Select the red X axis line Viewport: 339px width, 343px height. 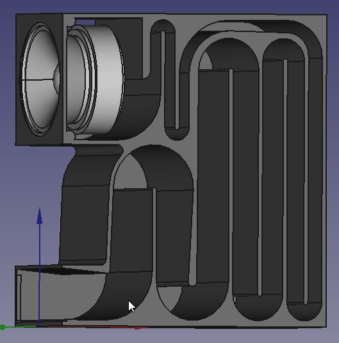click(99, 327)
